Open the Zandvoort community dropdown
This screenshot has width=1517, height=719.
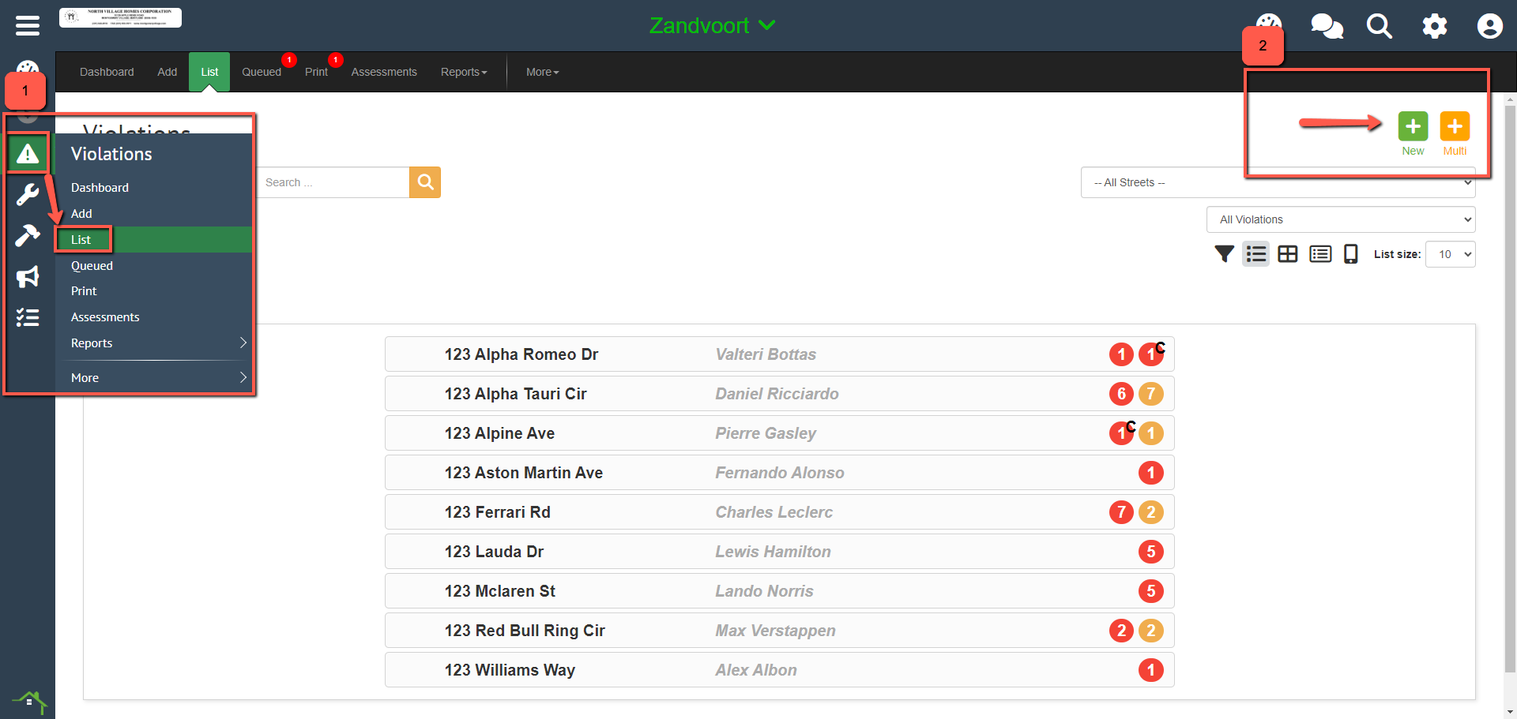(x=712, y=26)
